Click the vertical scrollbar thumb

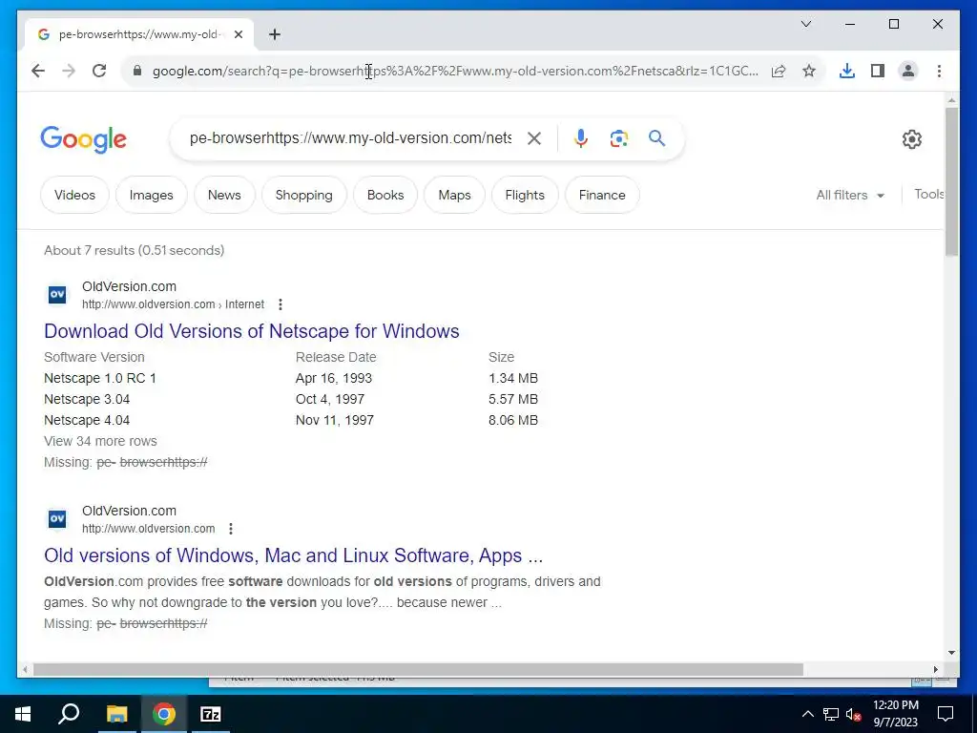pos(951,181)
